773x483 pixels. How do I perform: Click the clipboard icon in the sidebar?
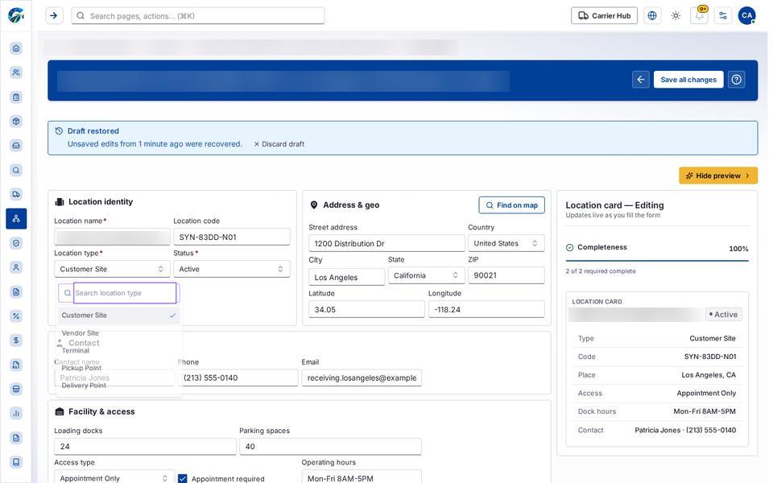16,97
